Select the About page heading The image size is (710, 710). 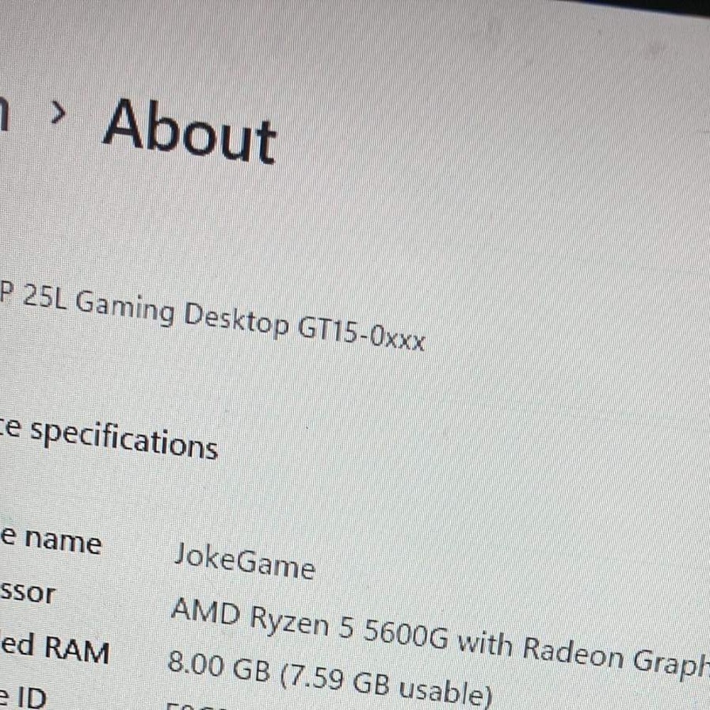point(190,131)
